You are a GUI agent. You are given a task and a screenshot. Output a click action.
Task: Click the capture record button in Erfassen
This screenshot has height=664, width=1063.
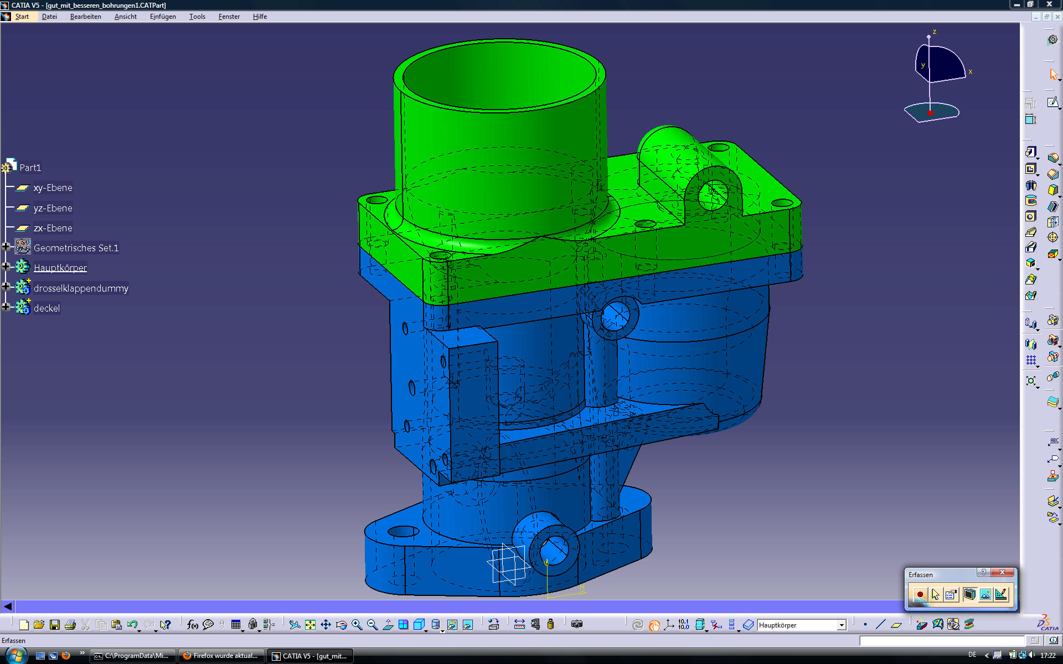click(920, 595)
